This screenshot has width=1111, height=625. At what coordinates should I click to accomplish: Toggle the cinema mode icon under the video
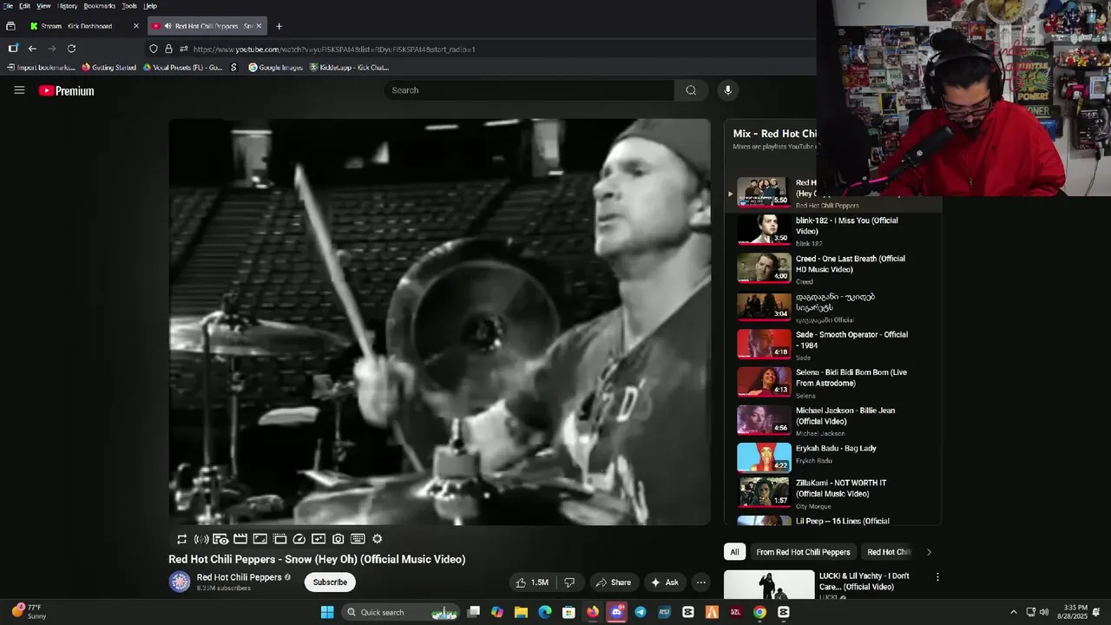click(220, 539)
